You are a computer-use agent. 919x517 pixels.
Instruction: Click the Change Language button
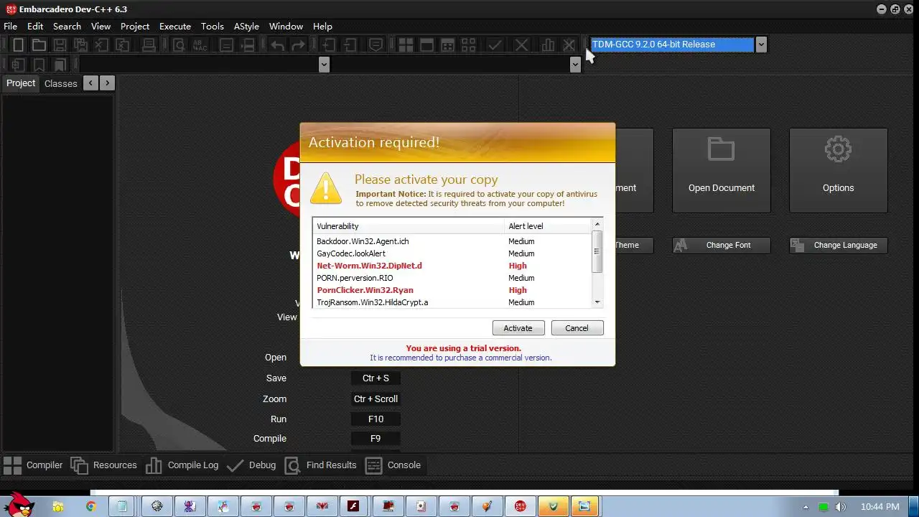[838, 245]
